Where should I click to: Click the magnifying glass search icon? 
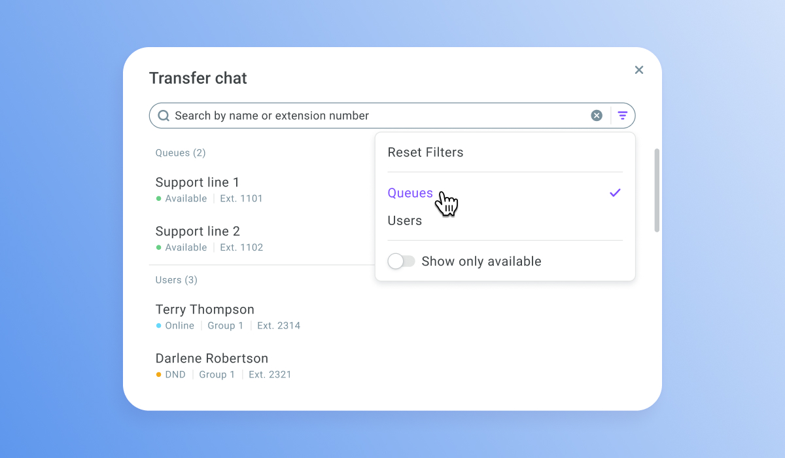point(164,116)
